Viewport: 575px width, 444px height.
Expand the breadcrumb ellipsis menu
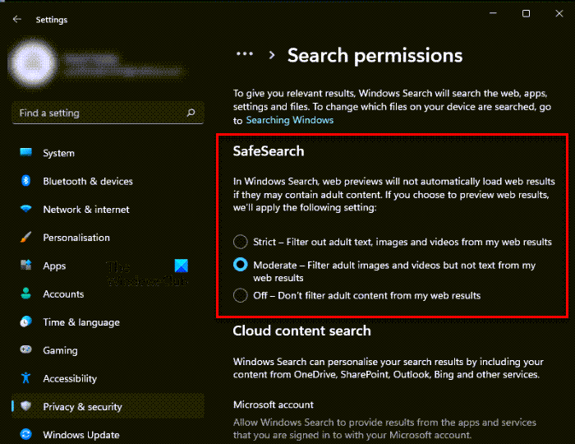coord(244,54)
